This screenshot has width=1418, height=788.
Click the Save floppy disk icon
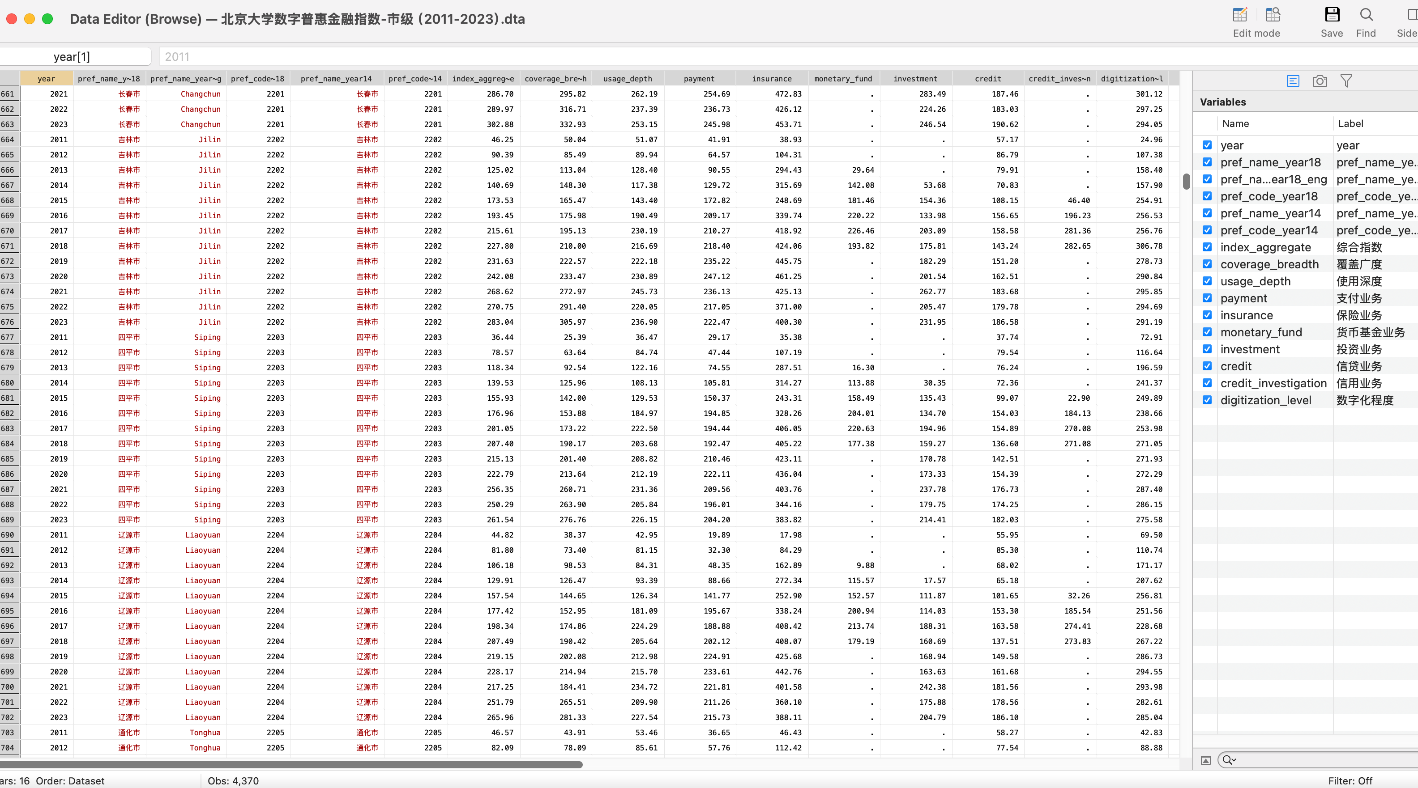click(1332, 15)
